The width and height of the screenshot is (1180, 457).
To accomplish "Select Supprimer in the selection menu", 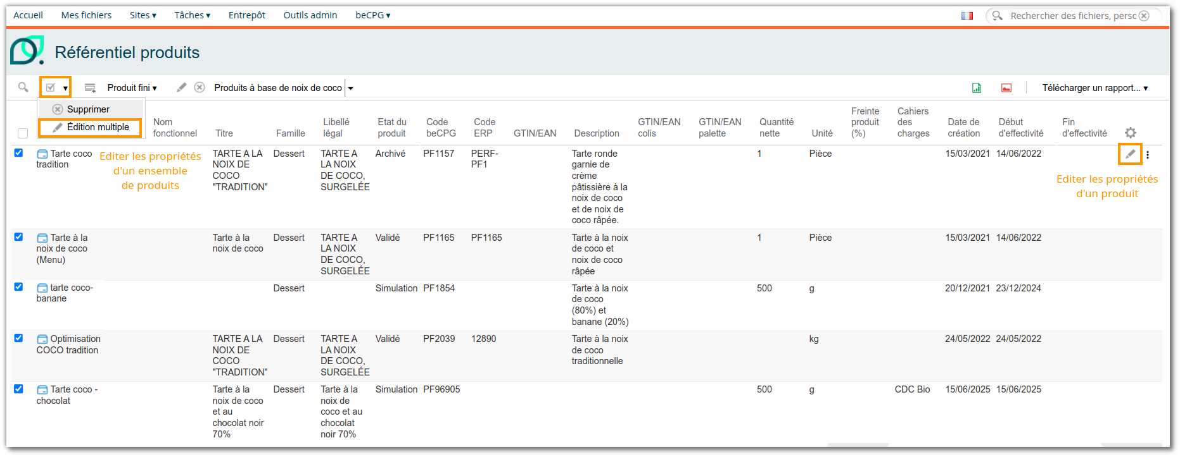I will [x=88, y=109].
